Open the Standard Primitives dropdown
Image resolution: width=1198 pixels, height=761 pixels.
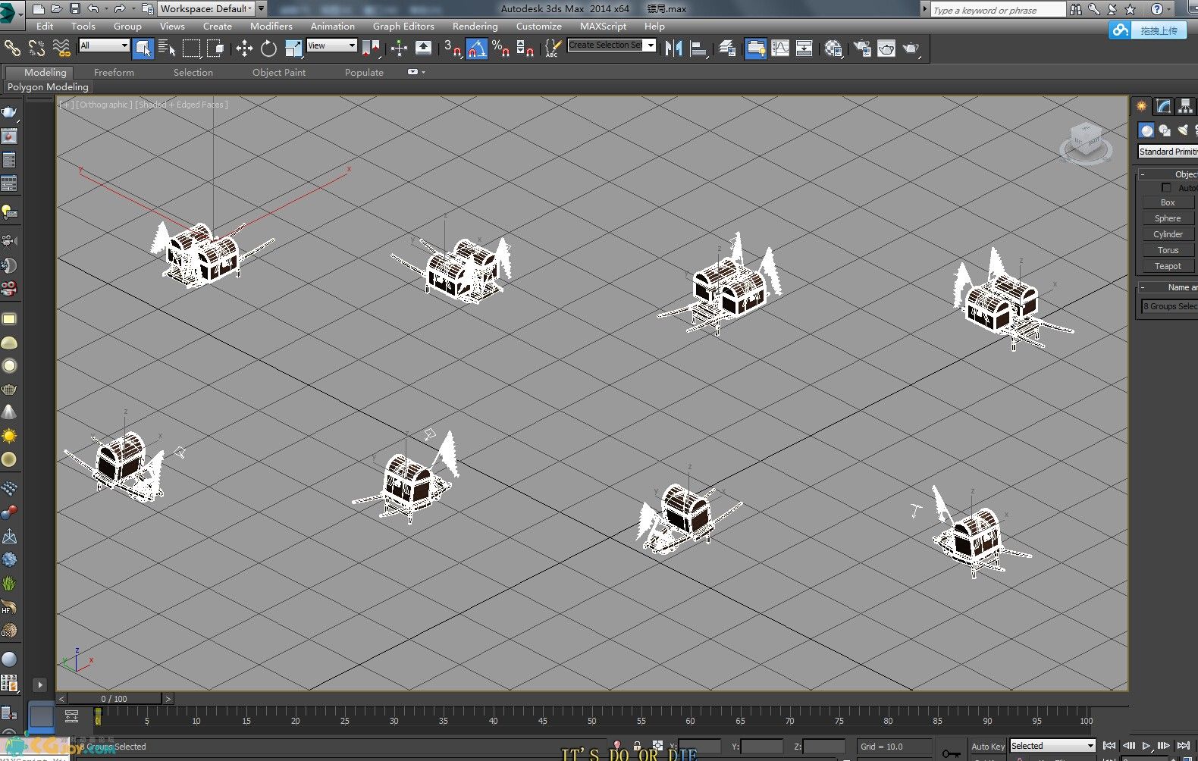tap(1168, 152)
